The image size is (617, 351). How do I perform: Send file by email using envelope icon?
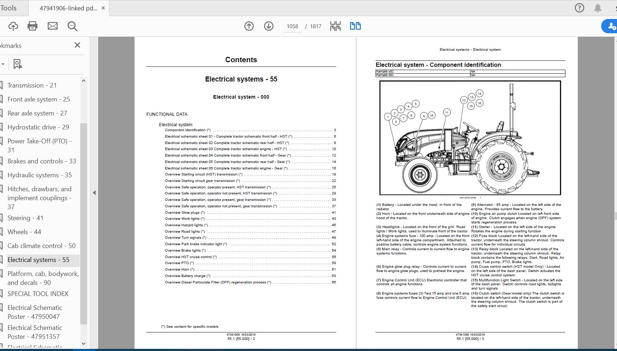53,26
